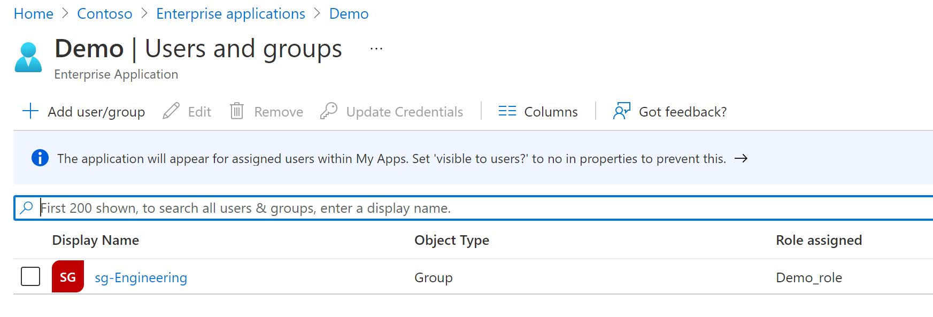Click the pencil Edit icon
Image resolution: width=933 pixels, height=317 pixels.
pyautogui.click(x=171, y=111)
